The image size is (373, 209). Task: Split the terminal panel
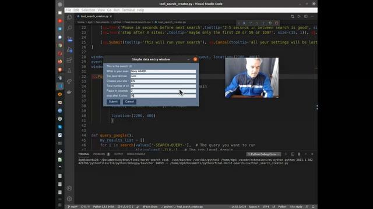(x=293, y=154)
